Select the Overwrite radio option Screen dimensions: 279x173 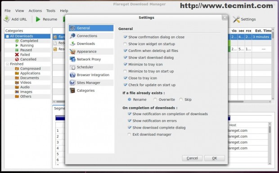[x=155, y=99]
